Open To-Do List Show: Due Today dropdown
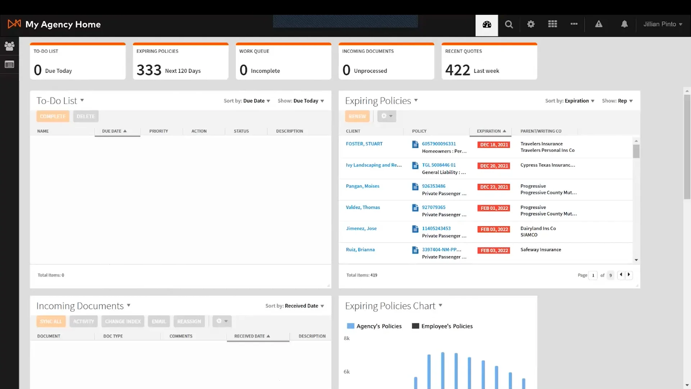Image resolution: width=691 pixels, height=389 pixels. pyautogui.click(x=301, y=101)
